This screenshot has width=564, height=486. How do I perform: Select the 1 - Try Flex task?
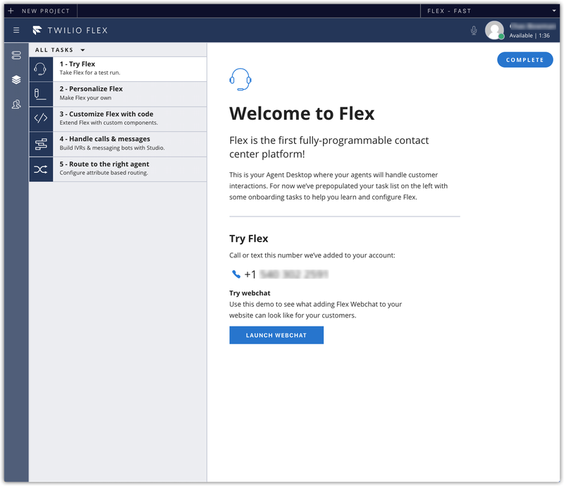coord(118,68)
